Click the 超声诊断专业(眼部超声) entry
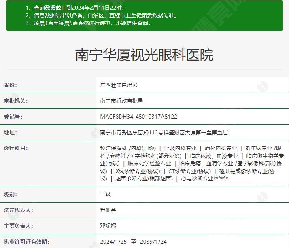 144,178
